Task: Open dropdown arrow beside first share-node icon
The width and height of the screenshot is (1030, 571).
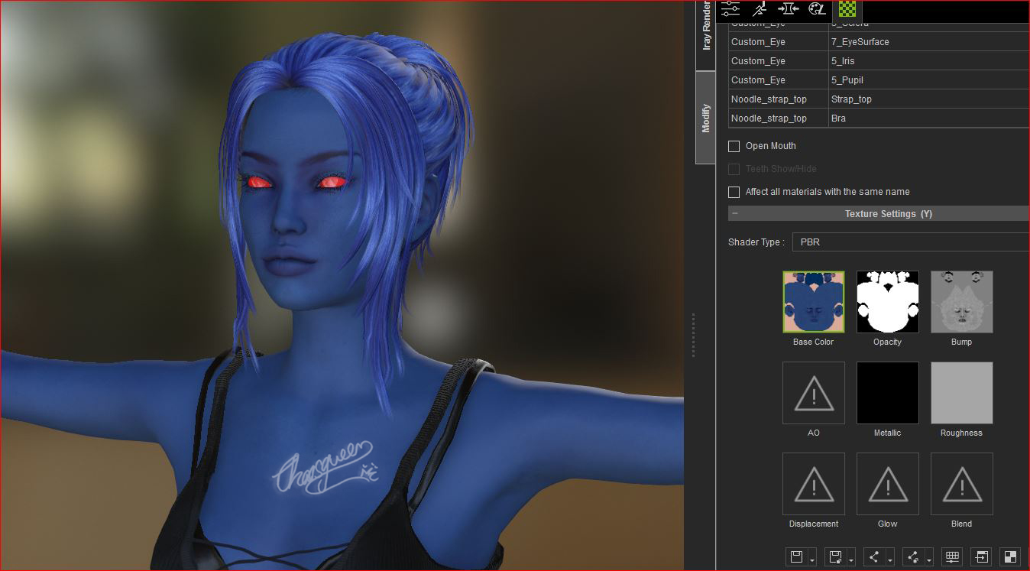Action: [x=890, y=560]
